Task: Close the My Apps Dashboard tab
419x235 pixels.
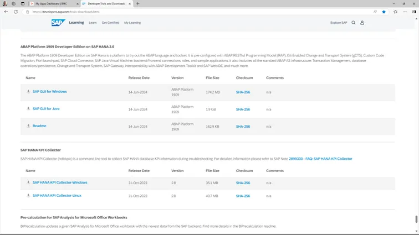Action: (x=78, y=4)
